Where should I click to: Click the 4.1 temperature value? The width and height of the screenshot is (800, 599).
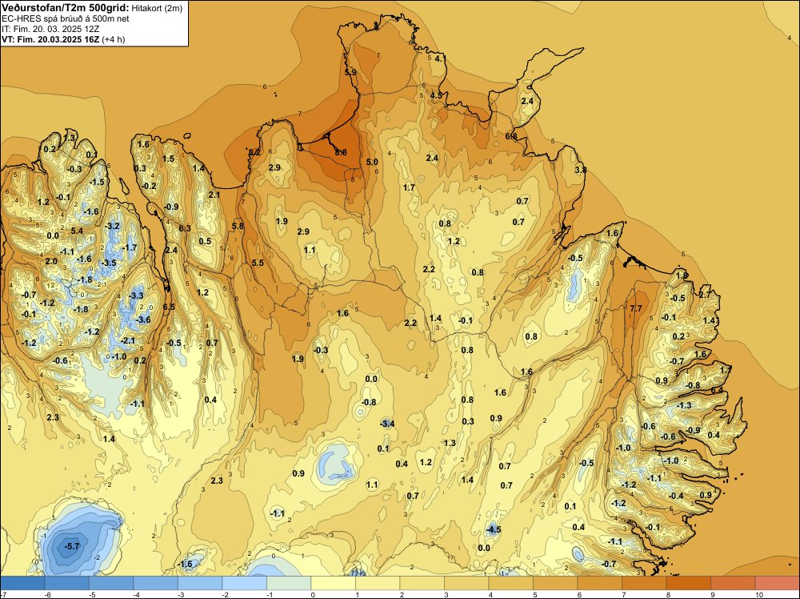pos(440,58)
